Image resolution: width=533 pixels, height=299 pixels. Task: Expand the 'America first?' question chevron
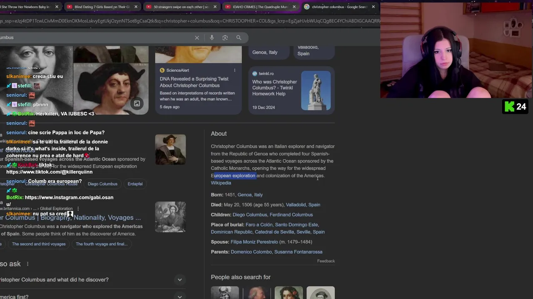click(x=179, y=297)
